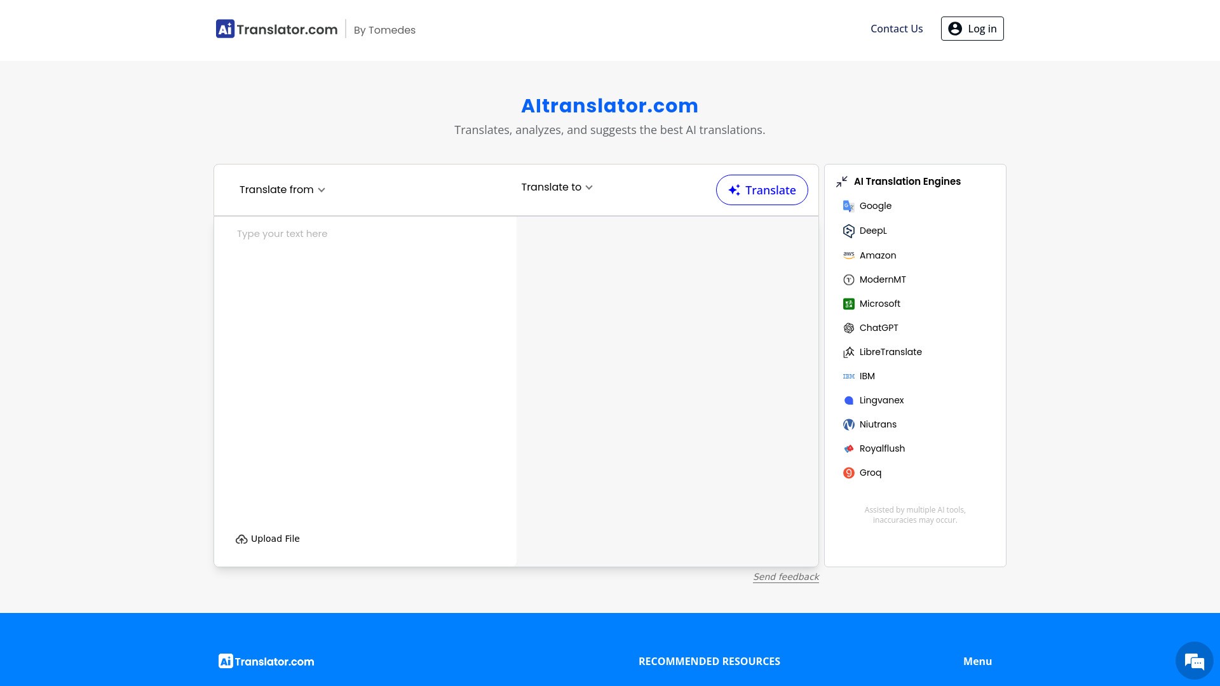This screenshot has height=686, width=1220.
Task: Open the chat support widget
Action: [1194, 661]
